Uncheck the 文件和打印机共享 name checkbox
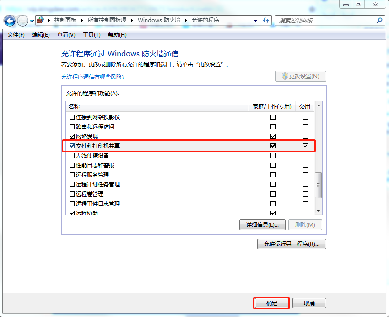 pyautogui.click(x=72, y=146)
